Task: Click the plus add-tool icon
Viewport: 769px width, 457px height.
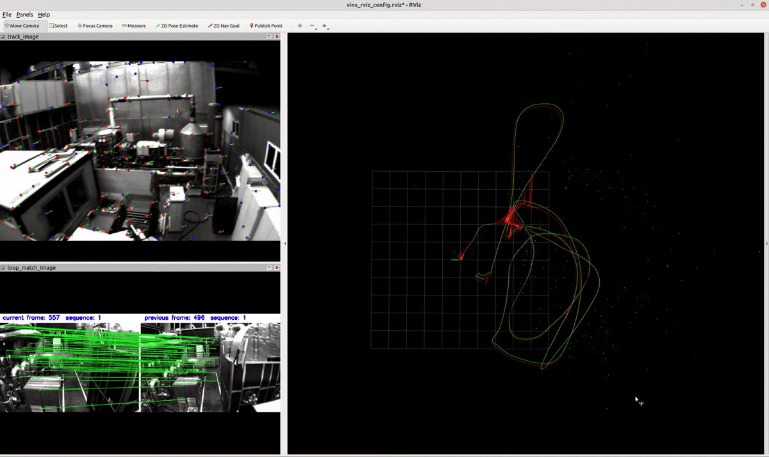Action: [300, 26]
